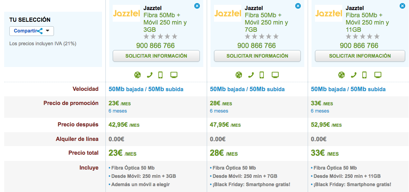Remove the 11GB Jazztel plan column

click(402, 6)
